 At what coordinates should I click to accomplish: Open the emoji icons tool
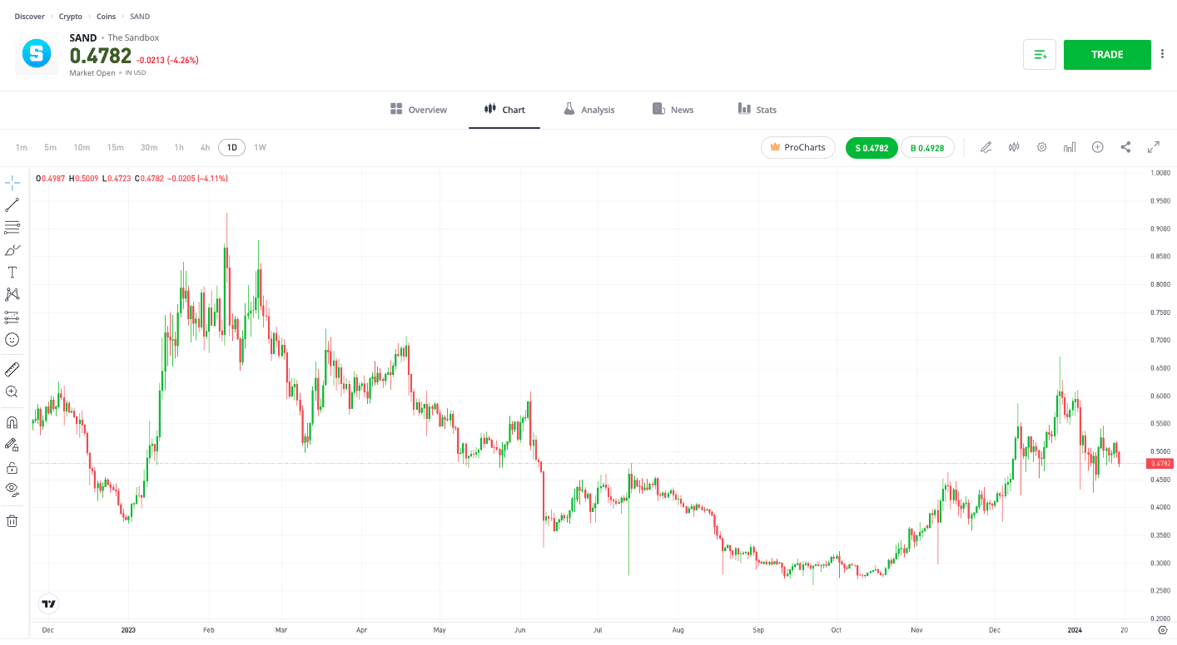(12, 339)
